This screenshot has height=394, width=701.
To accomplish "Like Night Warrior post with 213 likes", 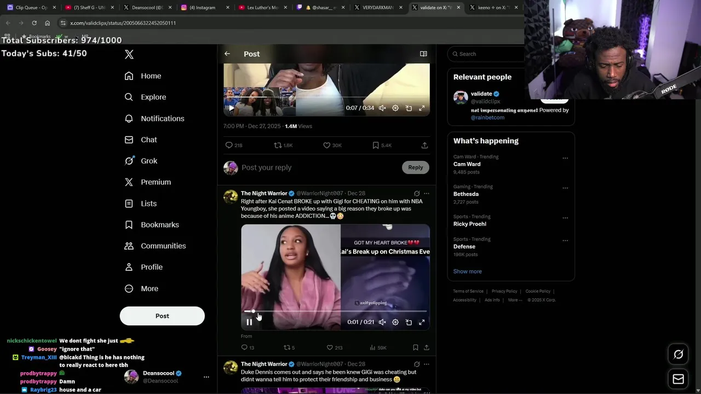I will pyautogui.click(x=334, y=347).
